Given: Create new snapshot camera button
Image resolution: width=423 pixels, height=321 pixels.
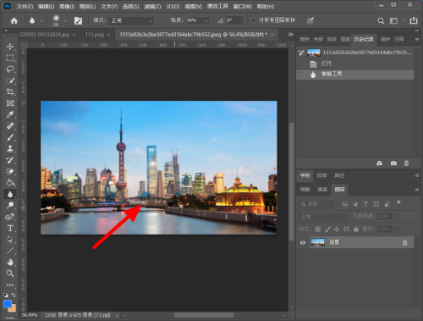Looking at the screenshot, I should [393, 163].
